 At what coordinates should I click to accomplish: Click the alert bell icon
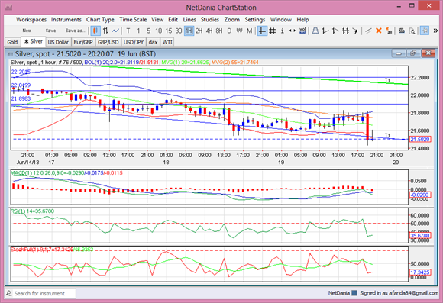315,31
